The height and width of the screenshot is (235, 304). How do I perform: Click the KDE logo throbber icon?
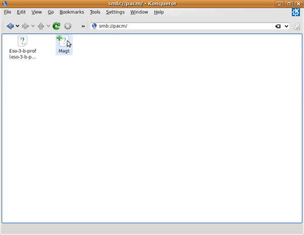(x=296, y=12)
